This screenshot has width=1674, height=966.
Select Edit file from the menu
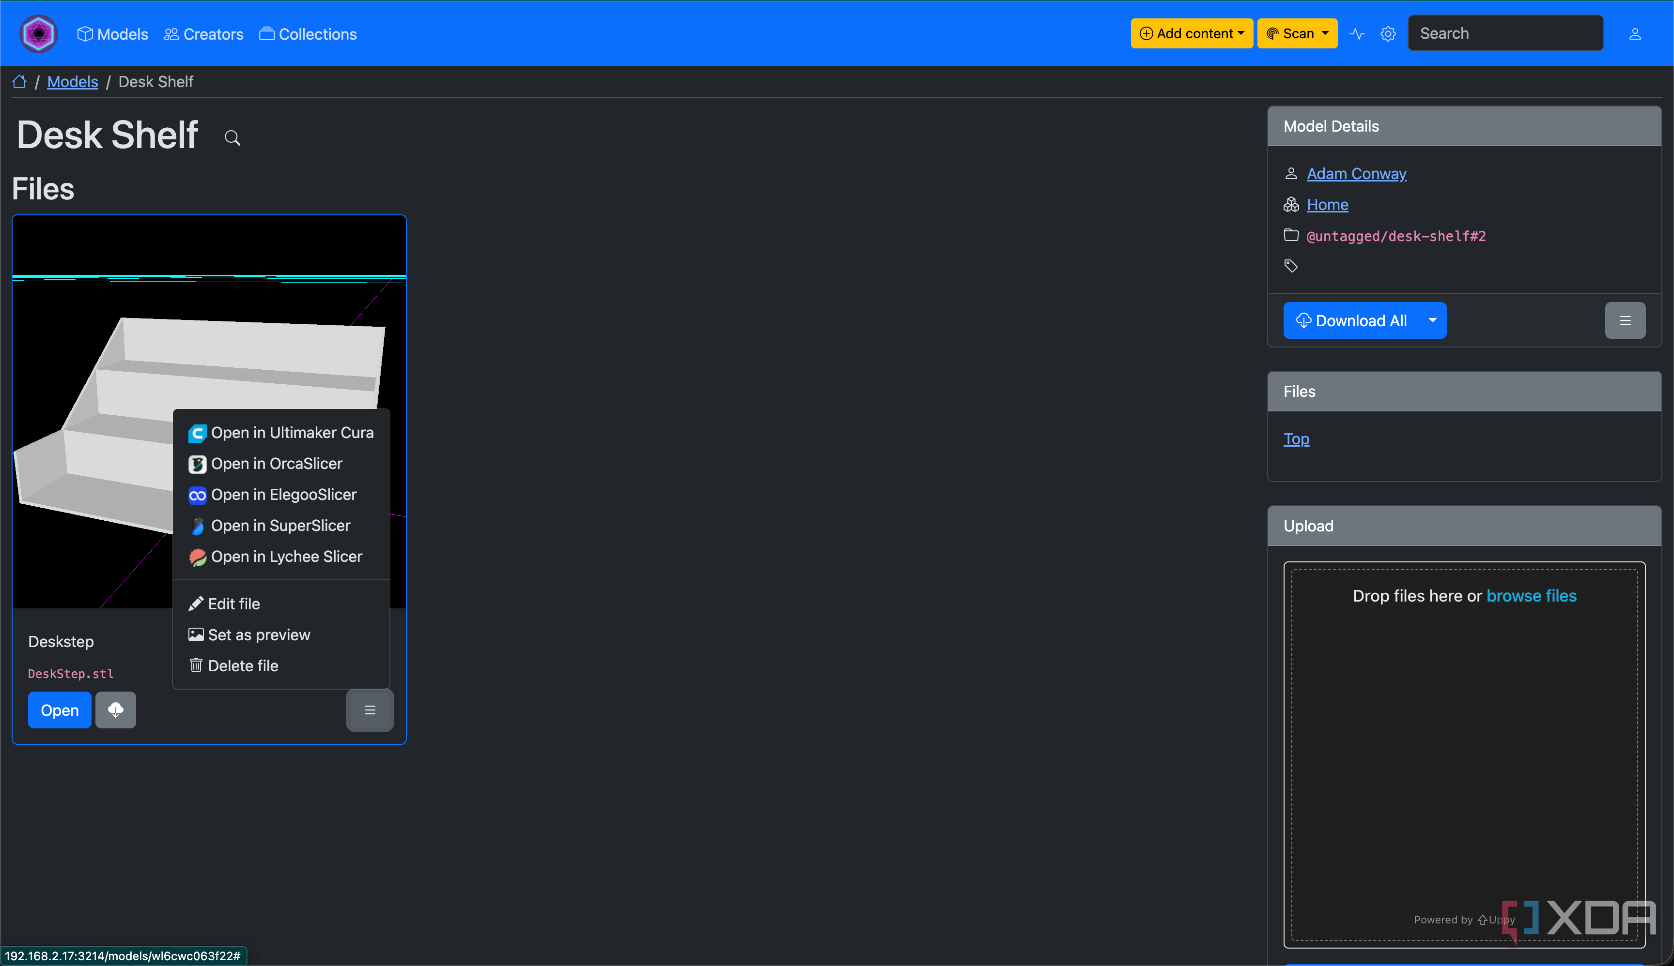[281, 604]
